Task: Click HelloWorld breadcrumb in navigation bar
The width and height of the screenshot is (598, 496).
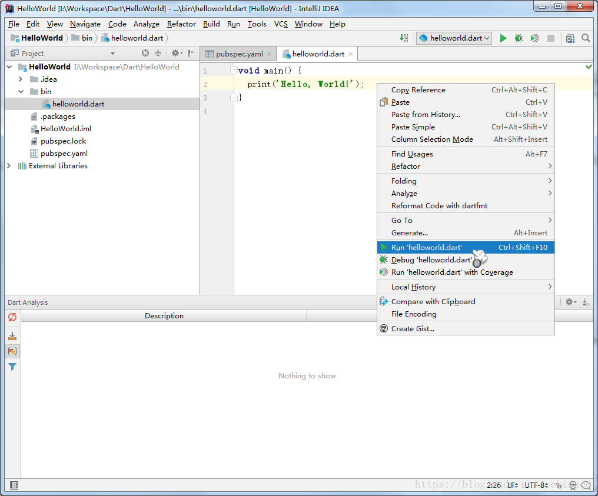Action: point(36,38)
